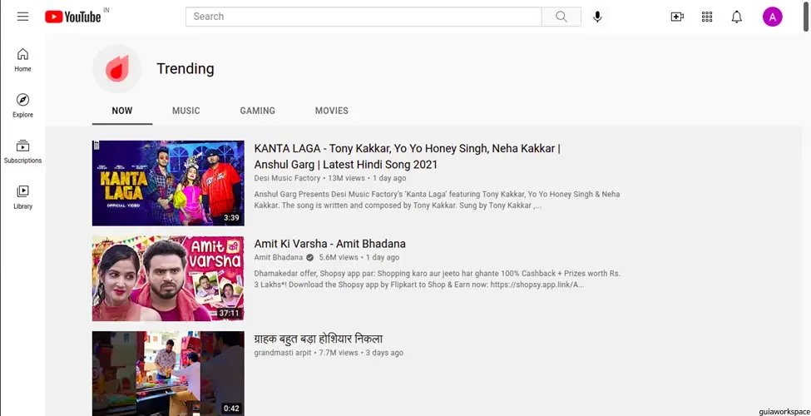
Task: Switch to the MUSIC tab
Action: (x=186, y=110)
